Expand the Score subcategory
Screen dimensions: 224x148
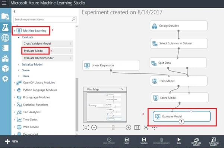point(18,70)
